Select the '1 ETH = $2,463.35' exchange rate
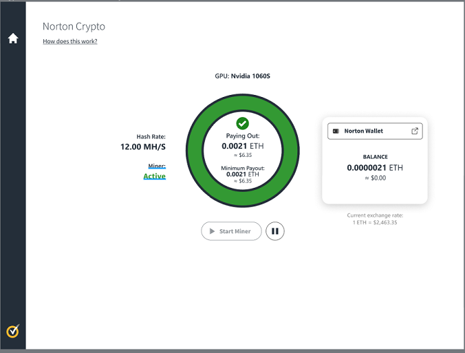 [375, 222]
